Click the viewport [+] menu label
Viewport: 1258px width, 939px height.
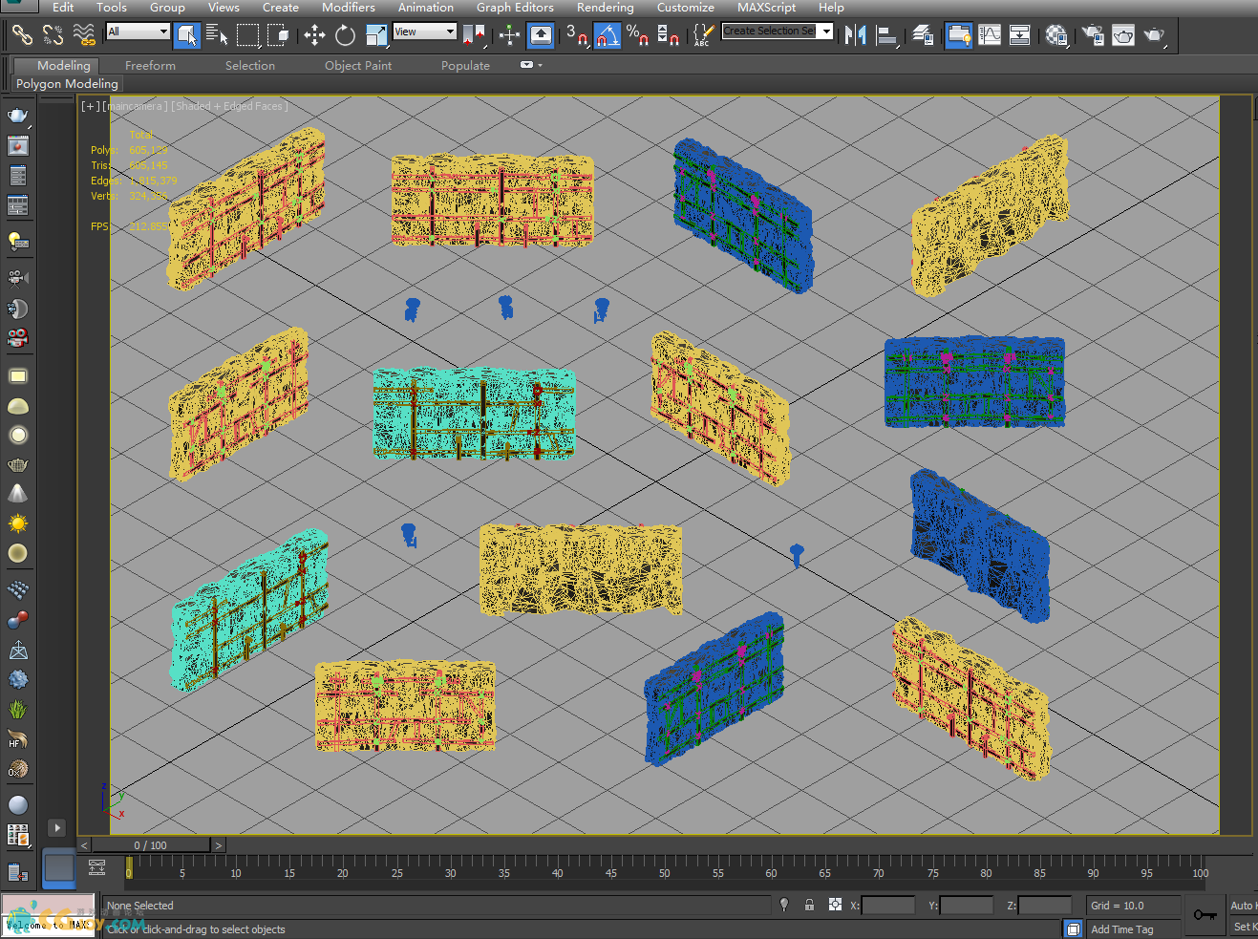tap(90, 106)
